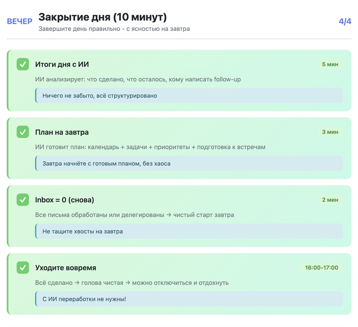Toggle the Inbox = 0 (снова) checkbox

click(x=23, y=200)
